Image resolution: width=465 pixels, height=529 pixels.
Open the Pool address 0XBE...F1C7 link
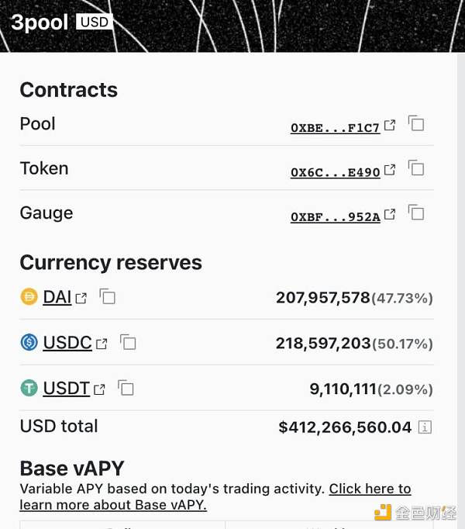click(x=335, y=128)
